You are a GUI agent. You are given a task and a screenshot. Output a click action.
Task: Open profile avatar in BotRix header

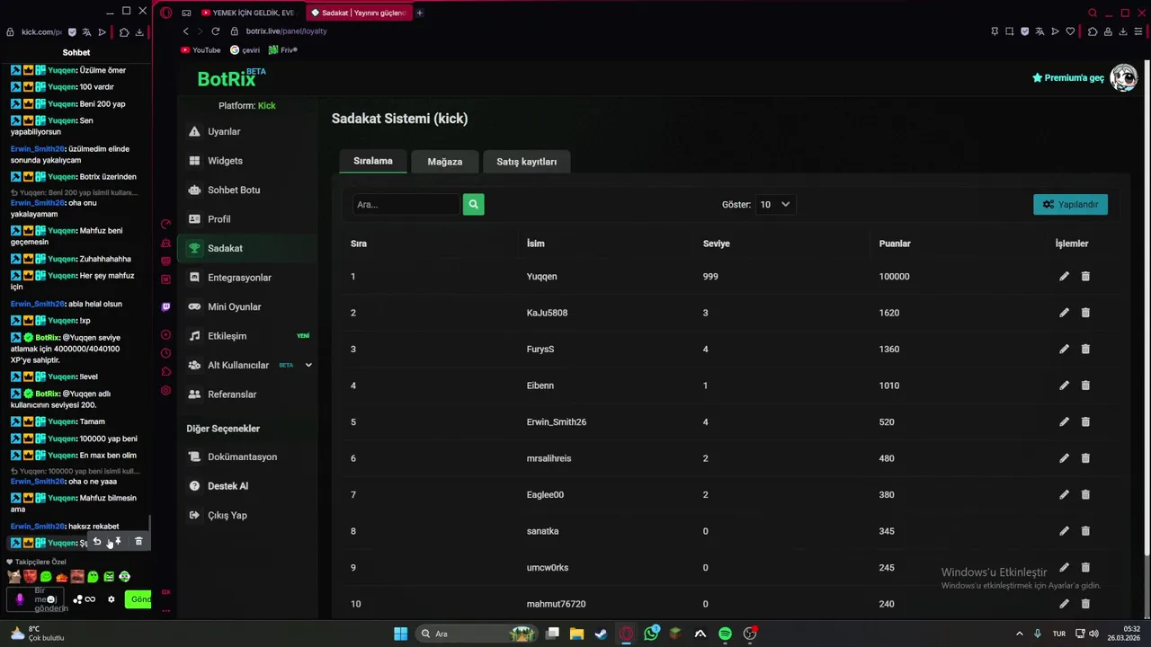1123,78
